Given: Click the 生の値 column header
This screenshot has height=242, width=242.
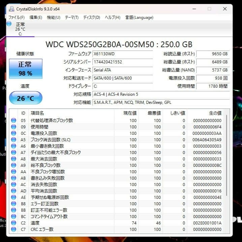Looking at the screenshot, I should pyautogui.click(x=205, y=113).
